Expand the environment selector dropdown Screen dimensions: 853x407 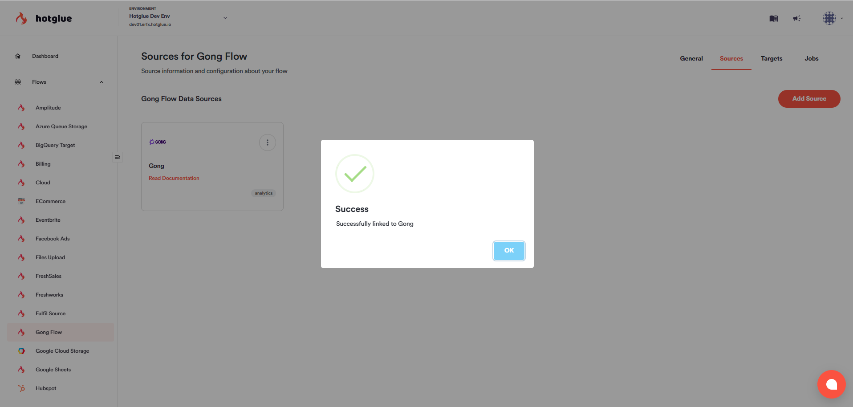225,18
